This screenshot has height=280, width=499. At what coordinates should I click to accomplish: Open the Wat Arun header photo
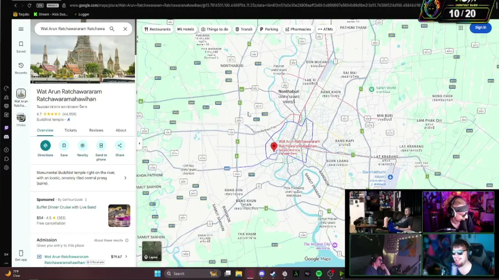click(83, 59)
